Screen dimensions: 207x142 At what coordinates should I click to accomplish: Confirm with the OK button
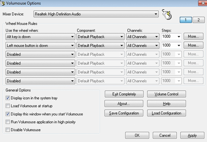(x=137, y=135)
